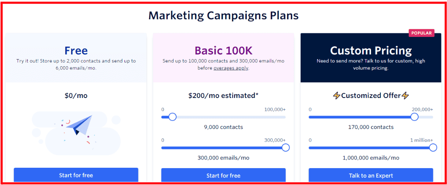Click the 170,000 contacts value label
The image size is (447, 185).
pyautogui.click(x=371, y=127)
